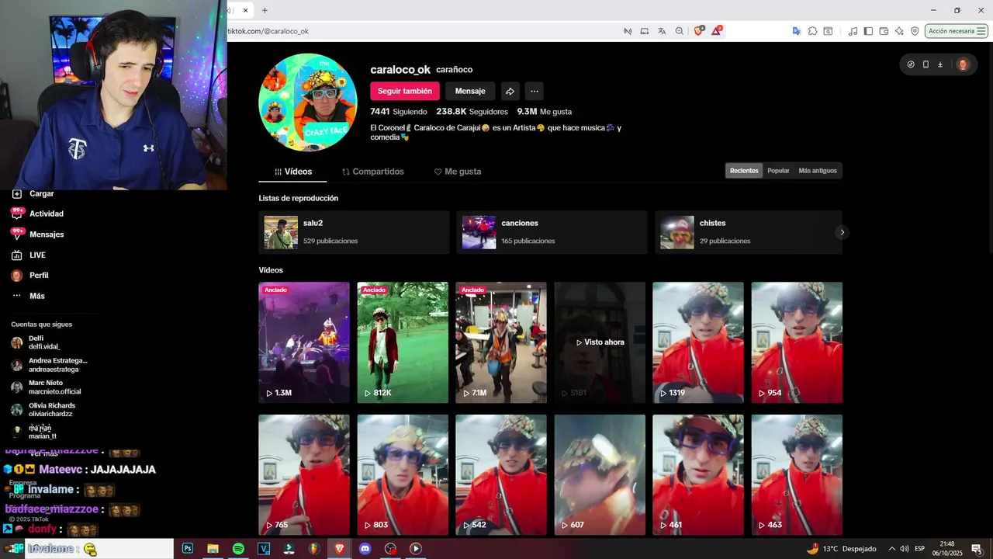The width and height of the screenshot is (993, 559).
Task: Toggle the browser sidebar panel icon
Action: (x=868, y=31)
